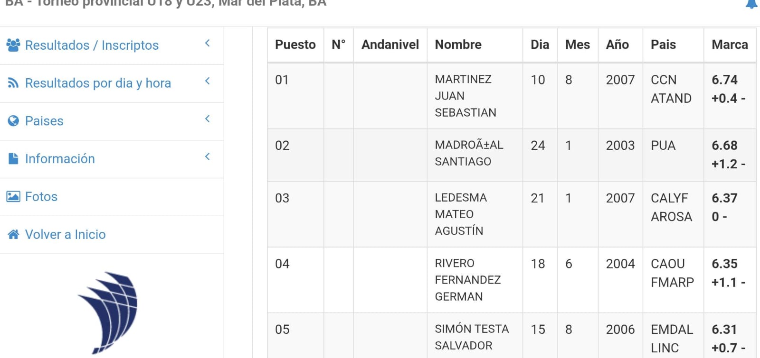Click the home icon for Volver a Inicio
The image size is (760, 358).
click(x=13, y=234)
